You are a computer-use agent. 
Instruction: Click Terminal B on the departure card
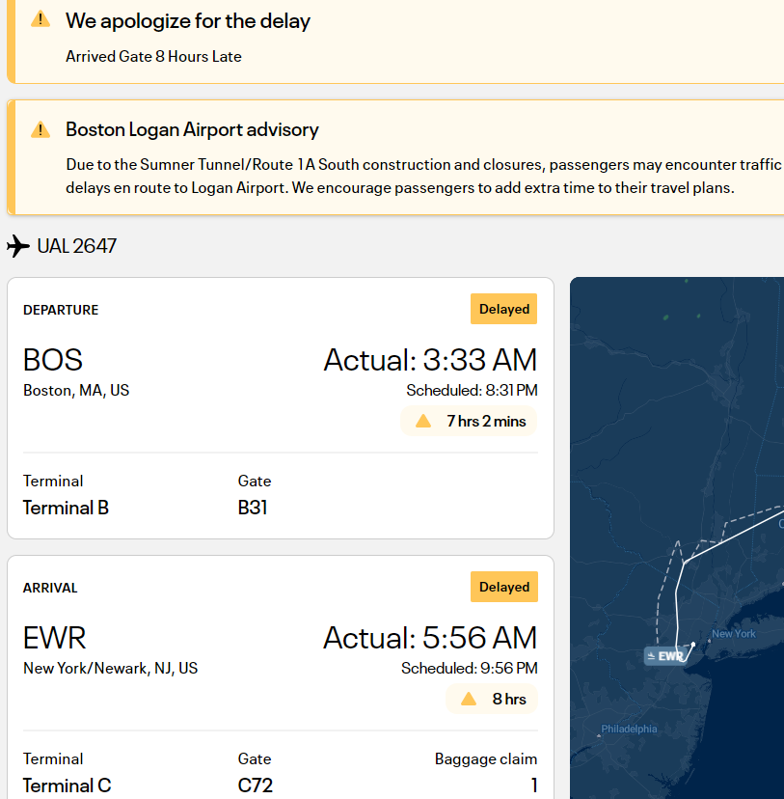click(66, 508)
